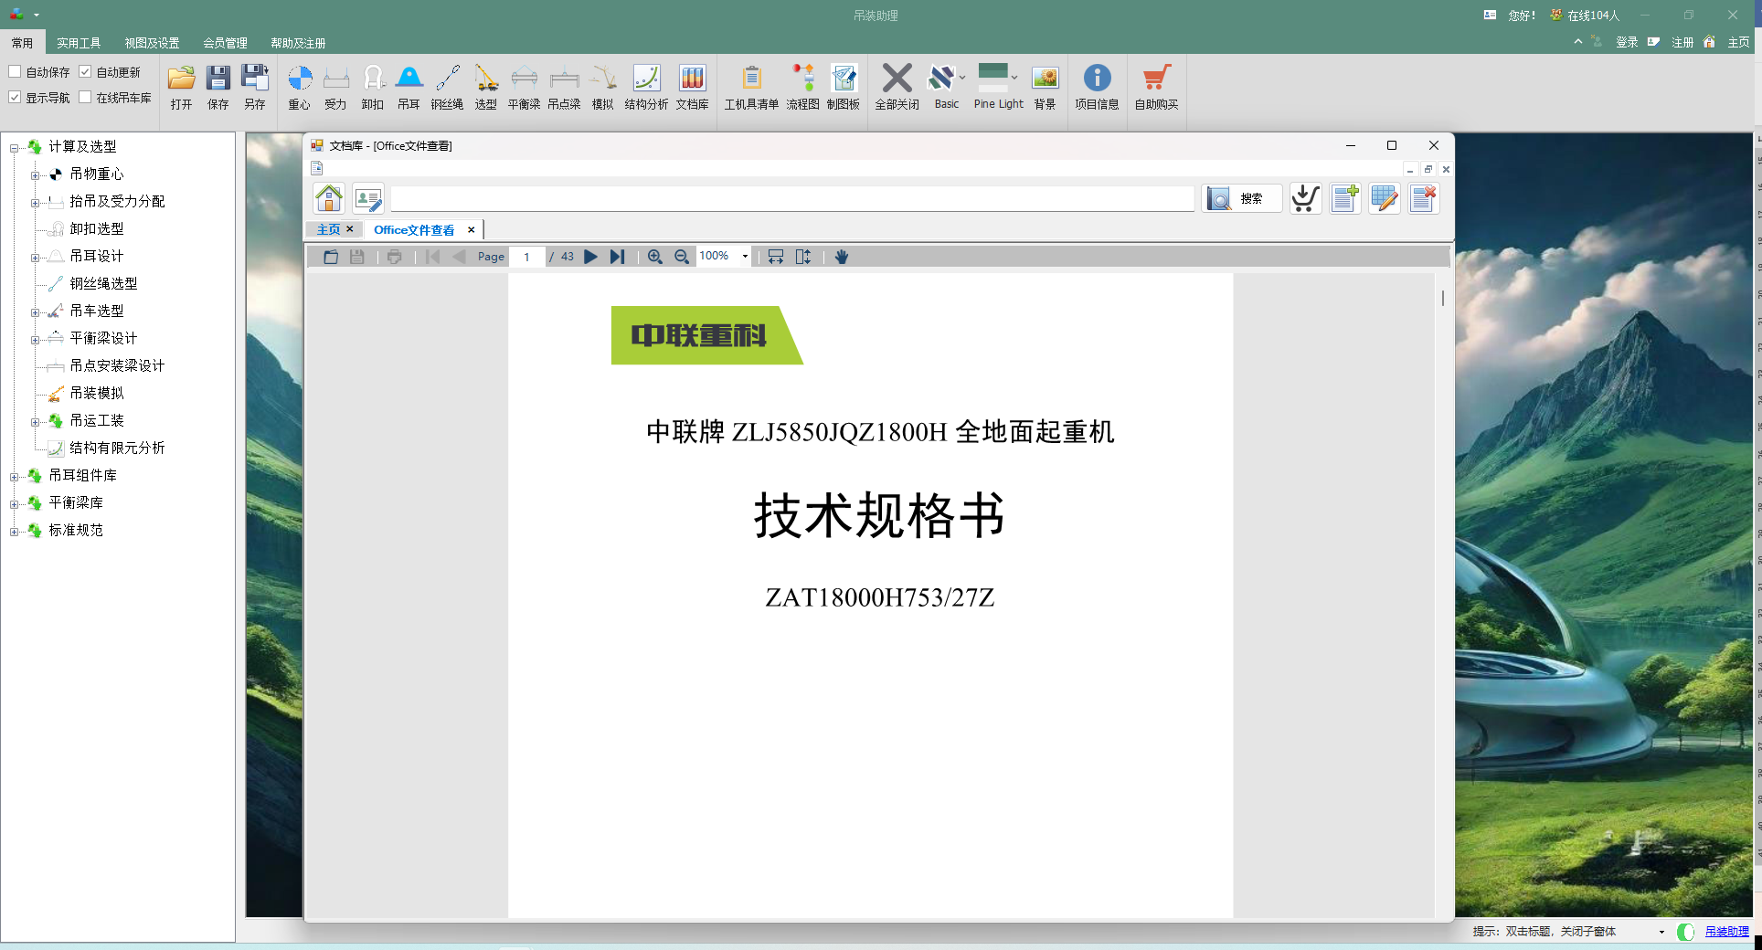The width and height of the screenshot is (1762, 950).
Task: Click the 另存 save-as icon
Action: pyautogui.click(x=254, y=88)
